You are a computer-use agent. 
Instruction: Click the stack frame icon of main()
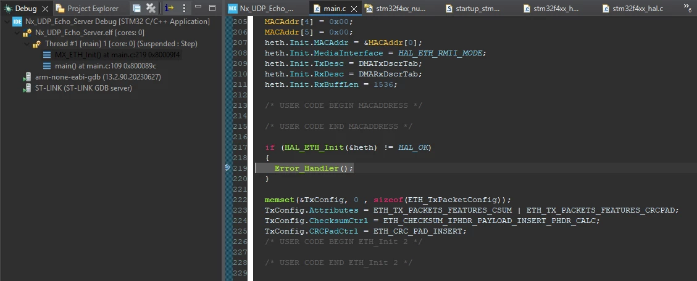(47, 66)
